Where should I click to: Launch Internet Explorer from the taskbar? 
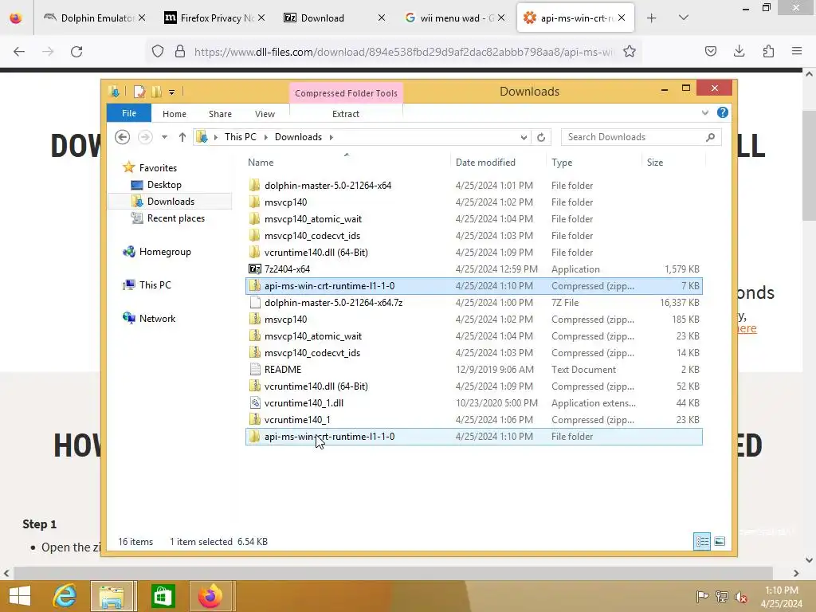click(65, 596)
